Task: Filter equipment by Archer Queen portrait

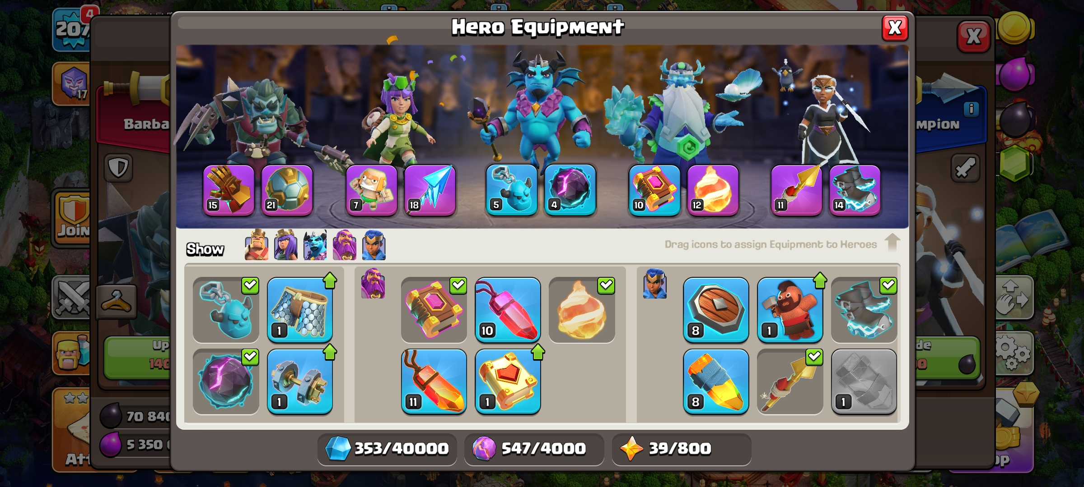Action: click(286, 245)
